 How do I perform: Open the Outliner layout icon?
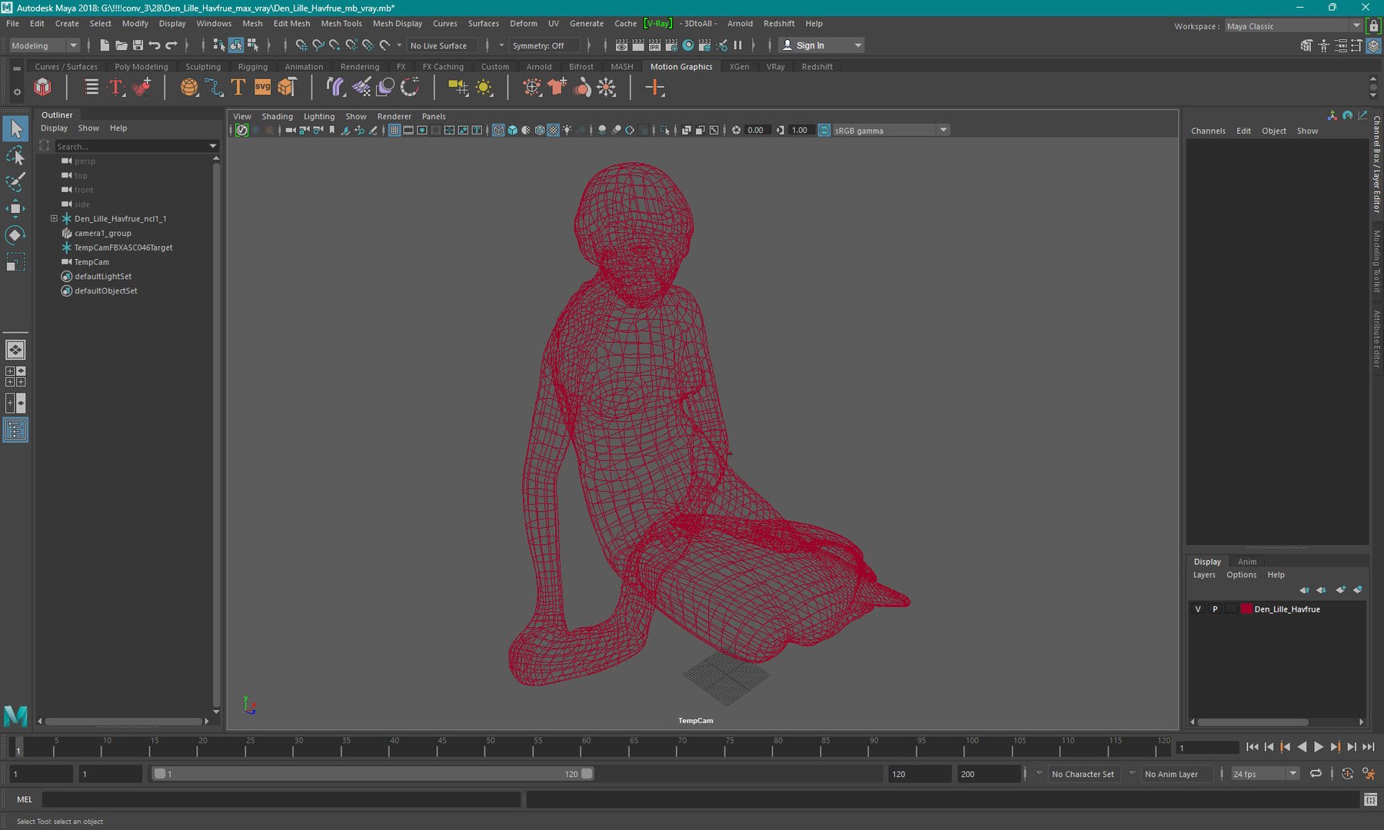(x=15, y=430)
